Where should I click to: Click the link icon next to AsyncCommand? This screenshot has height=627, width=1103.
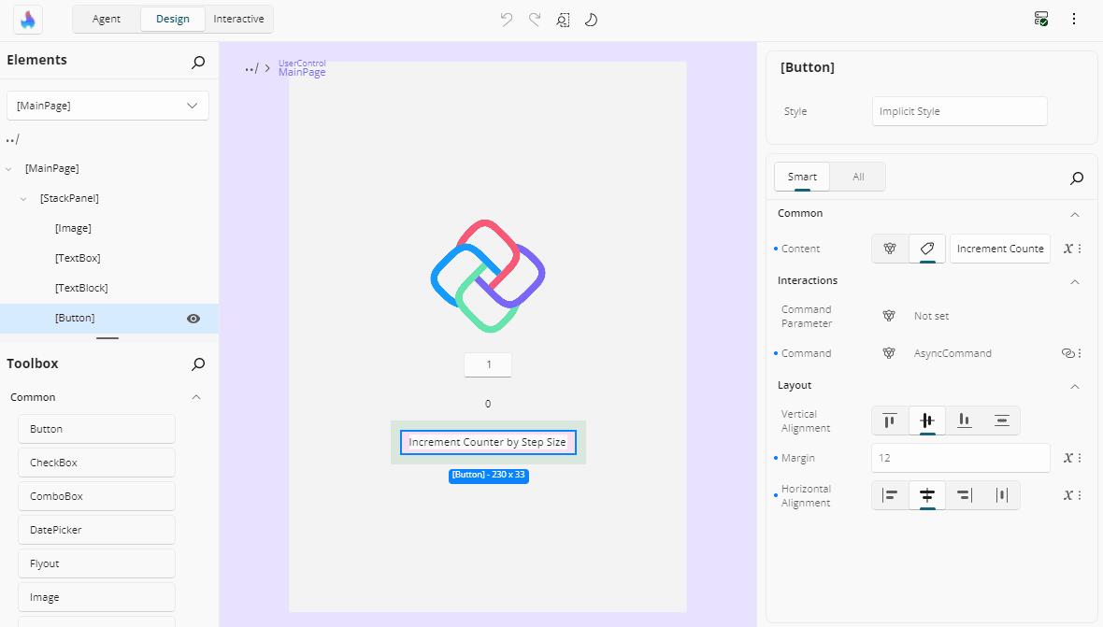pyautogui.click(x=1067, y=353)
